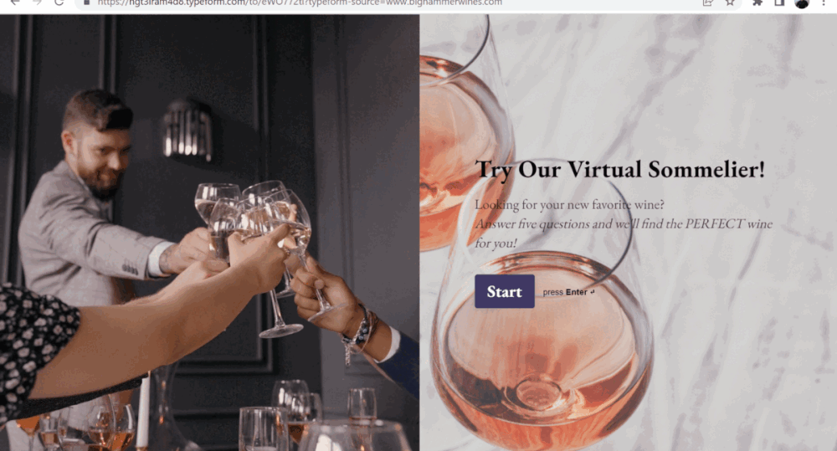The height and width of the screenshot is (451, 837).
Task: Click the wall sconce lamp in photo
Action: tap(187, 130)
